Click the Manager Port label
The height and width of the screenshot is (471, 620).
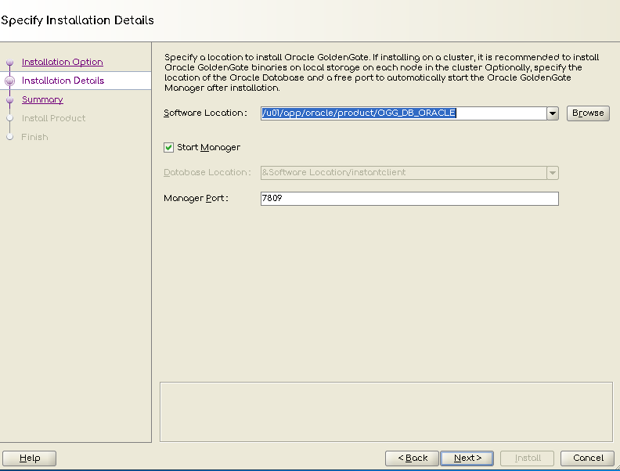coord(196,199)
